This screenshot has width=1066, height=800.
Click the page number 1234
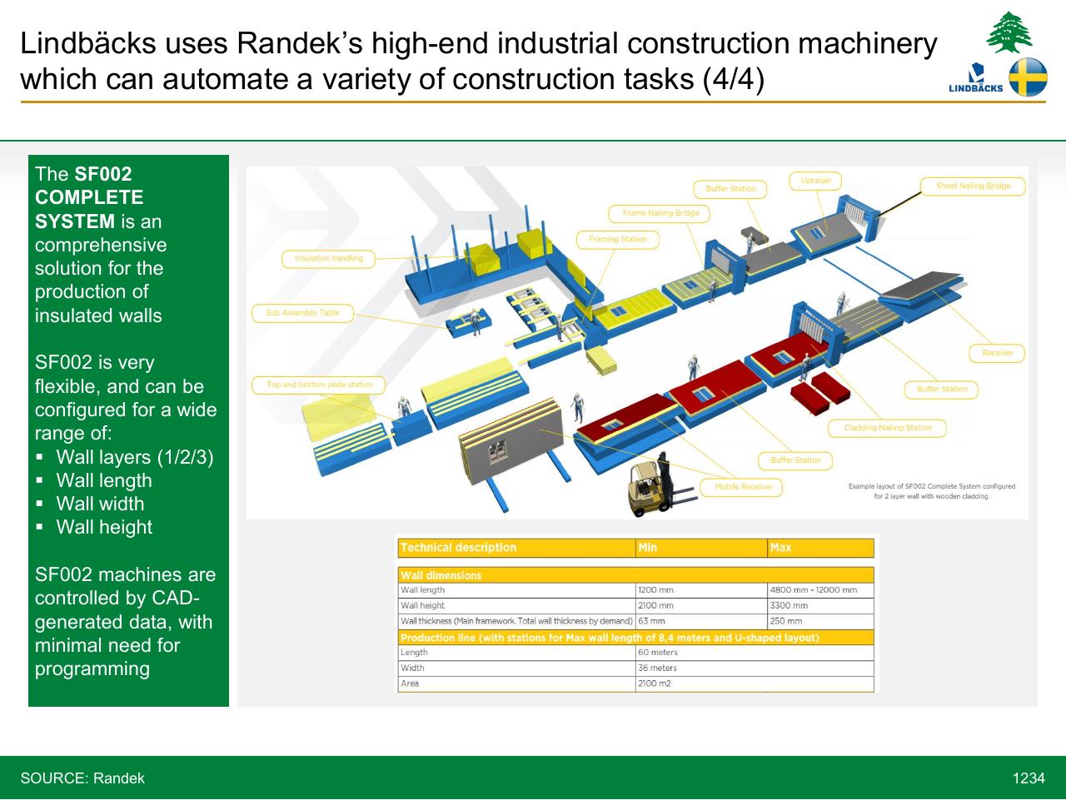point(1029,778)
